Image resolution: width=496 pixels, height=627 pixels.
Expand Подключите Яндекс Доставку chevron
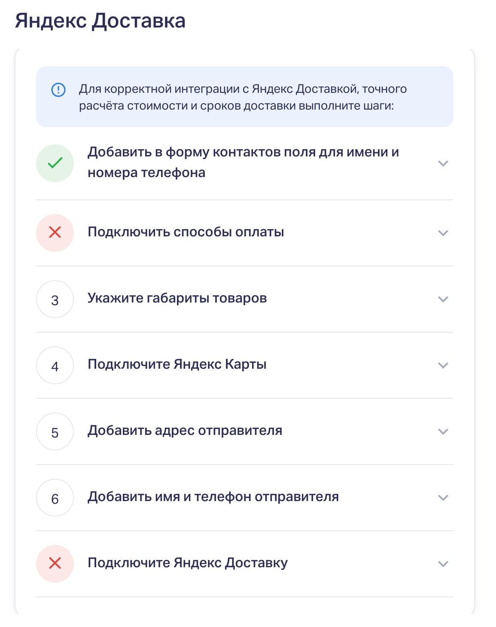443,564
